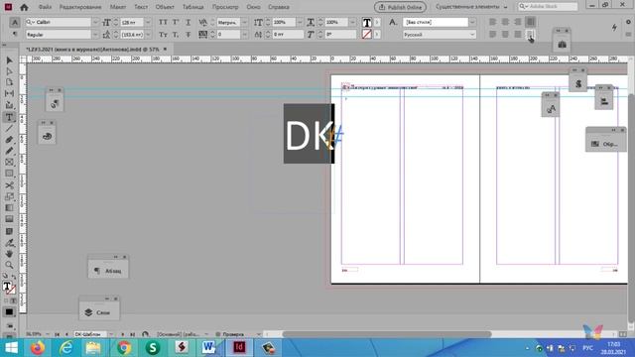This screenshot has width=635, height=357.
Task: Toggle Superscript formatting
Action: pyautogui.click(x=176, y=22)
